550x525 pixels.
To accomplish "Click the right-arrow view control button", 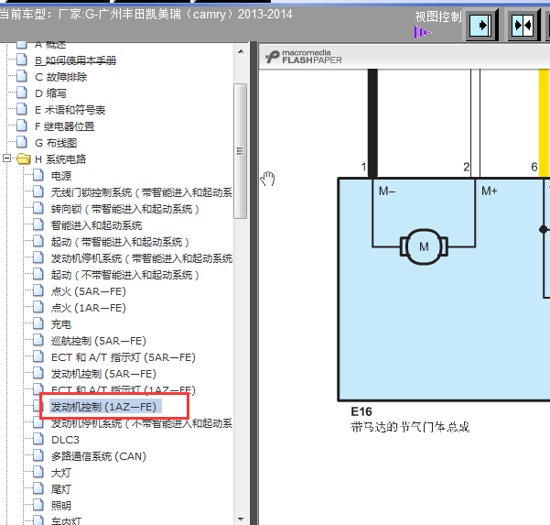I will 482,26.
